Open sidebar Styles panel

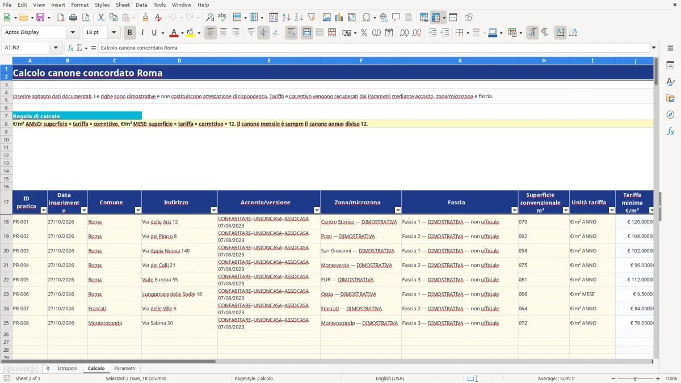(670, 82)
